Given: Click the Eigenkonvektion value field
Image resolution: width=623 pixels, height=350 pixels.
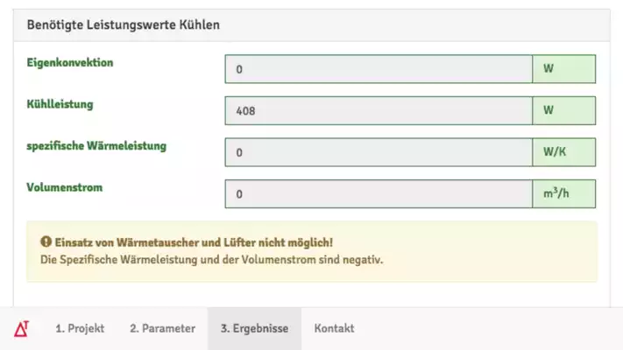Looking at the screenshot, I should 379,69.
